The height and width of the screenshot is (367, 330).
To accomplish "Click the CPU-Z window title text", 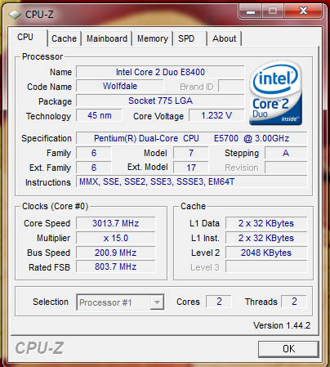I will (x=39, y=15).
